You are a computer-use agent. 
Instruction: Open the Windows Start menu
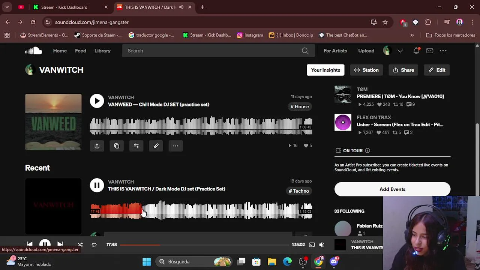click(147, 261)
